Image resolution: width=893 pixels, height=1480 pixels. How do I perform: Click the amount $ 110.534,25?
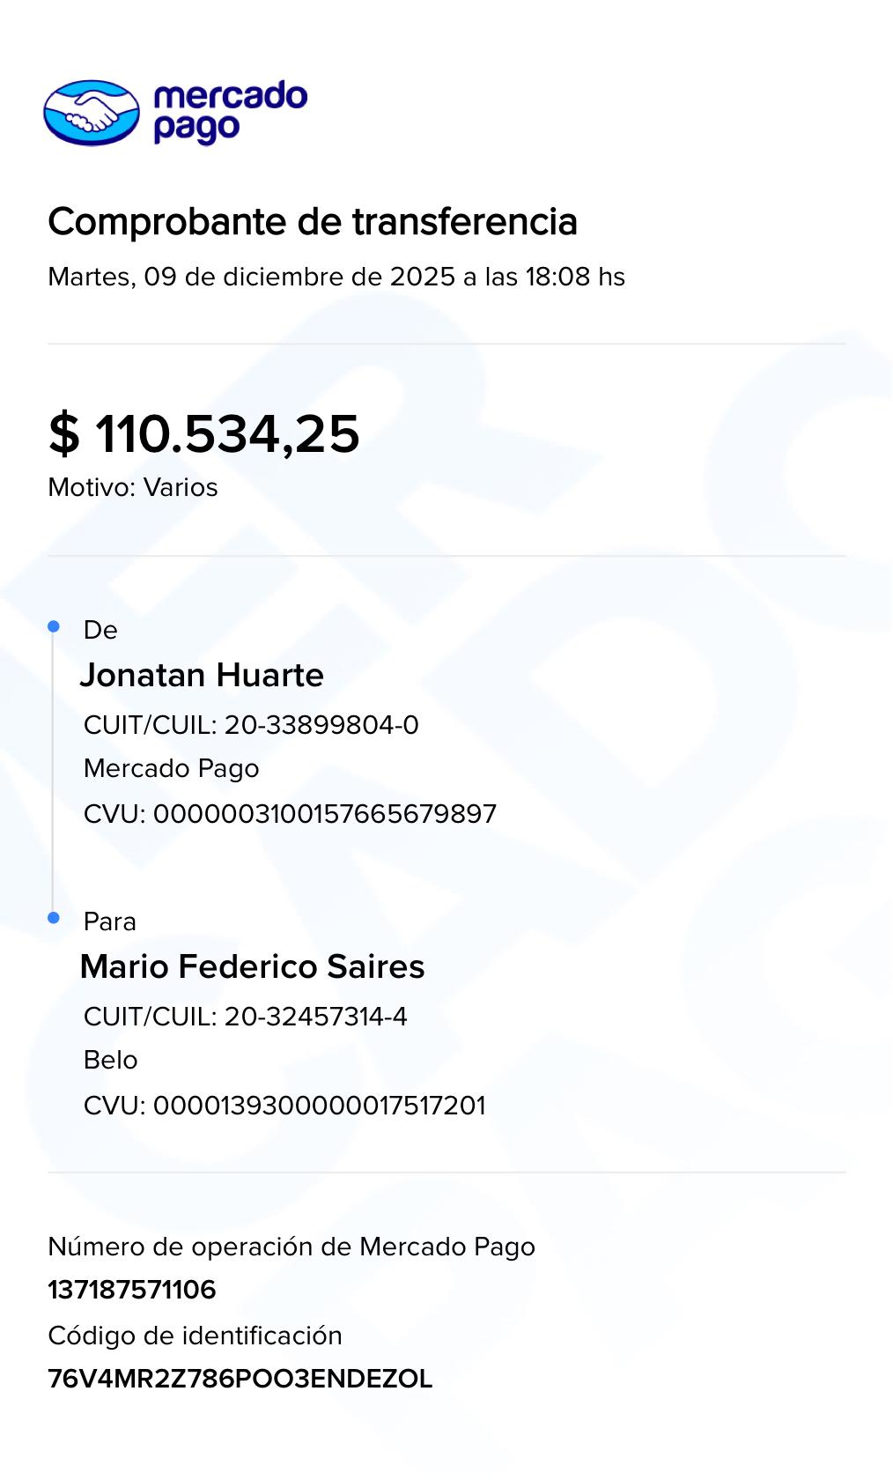[x=204, y=433]
